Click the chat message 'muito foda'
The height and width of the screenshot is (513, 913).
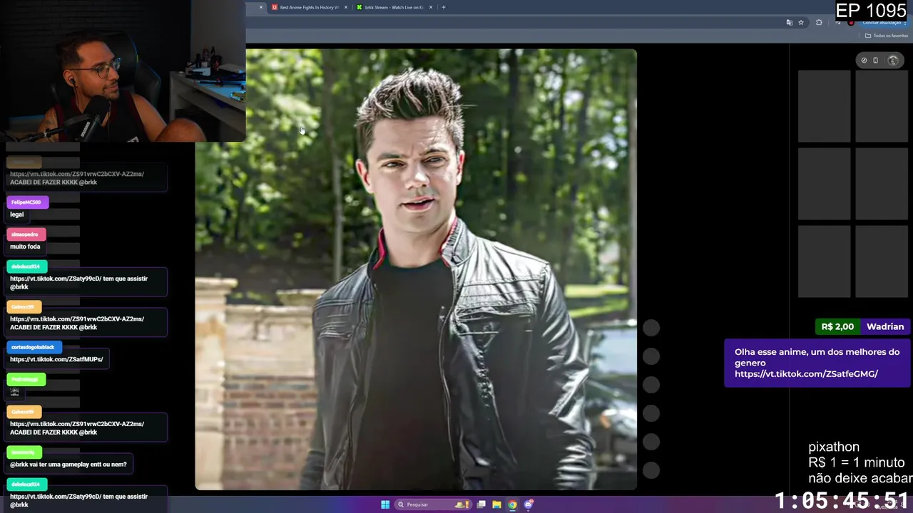(25, 247)
